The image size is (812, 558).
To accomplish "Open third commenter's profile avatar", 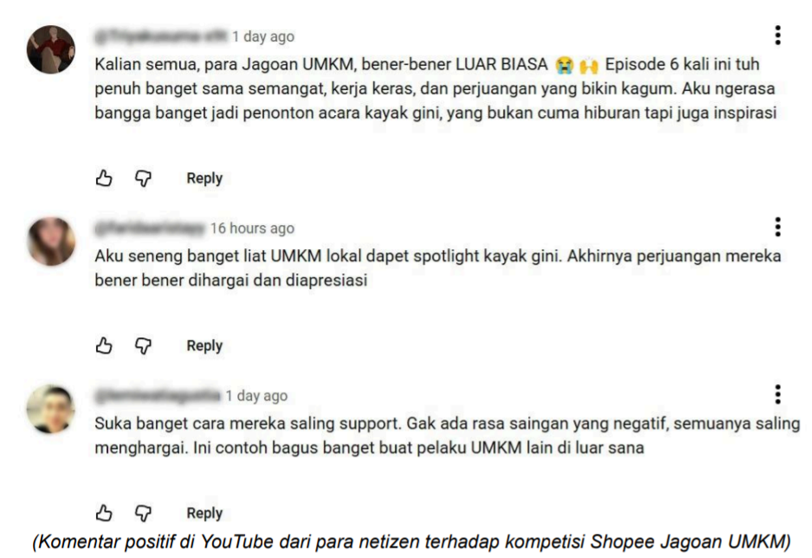I will 51,409.
